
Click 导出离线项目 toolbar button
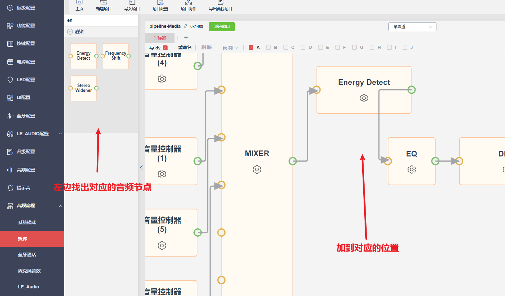[x=221, y=6]
